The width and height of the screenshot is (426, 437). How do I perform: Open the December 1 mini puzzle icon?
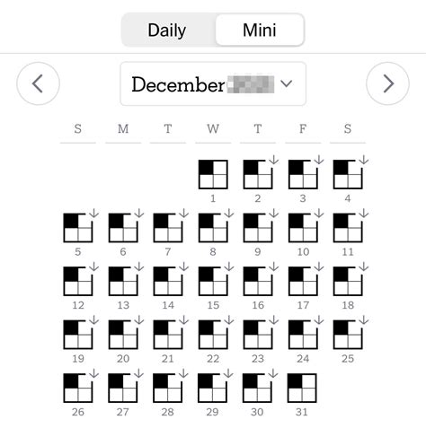[213, 174]
